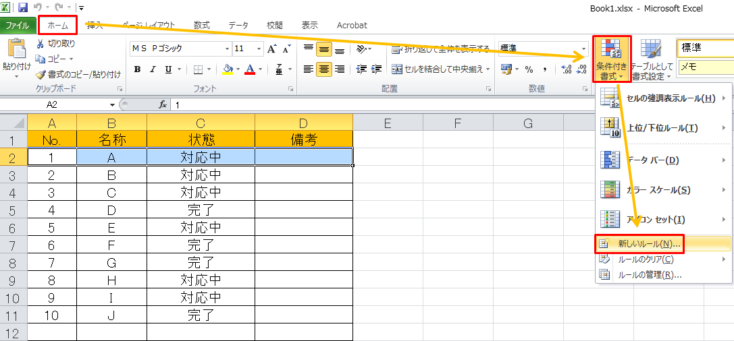The height and width of the screenshot is (341, 734).
Task: Switch to the Data (データ) tab
Action: pyautogui.click(x=238, y=26)
